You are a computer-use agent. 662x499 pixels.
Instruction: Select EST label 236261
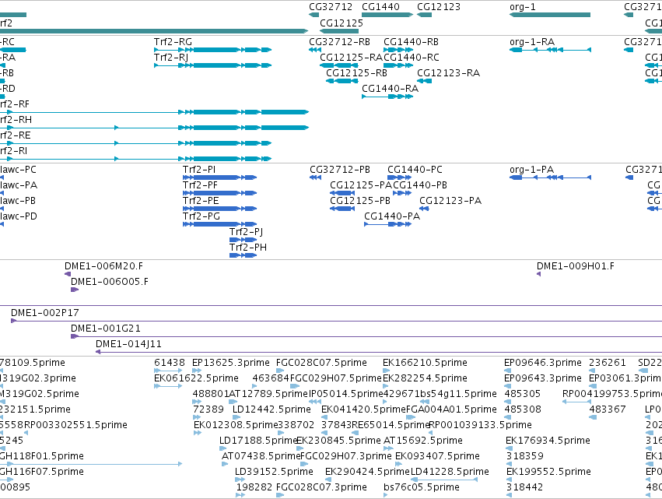coord(607,363)
